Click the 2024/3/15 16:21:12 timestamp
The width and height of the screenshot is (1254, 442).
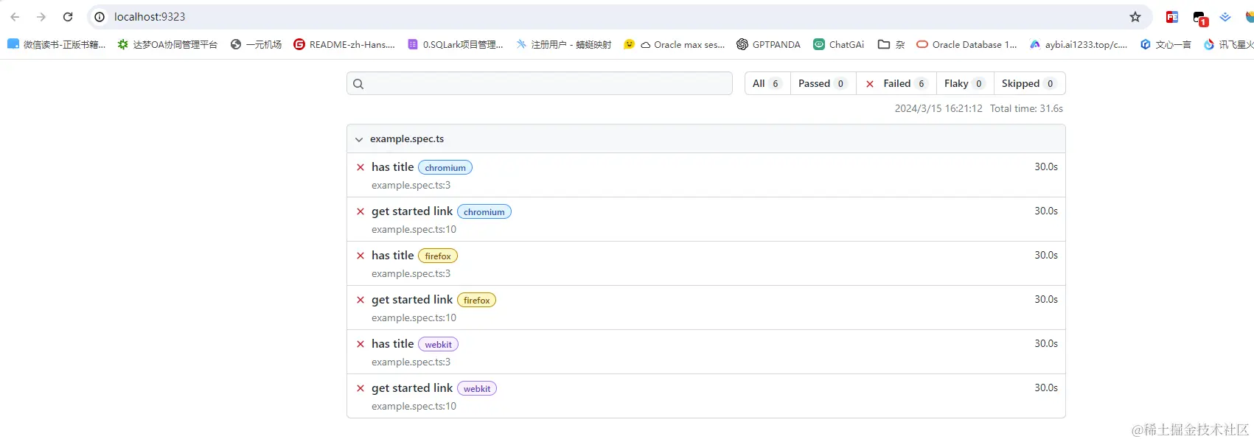click(x=938, y=108)
